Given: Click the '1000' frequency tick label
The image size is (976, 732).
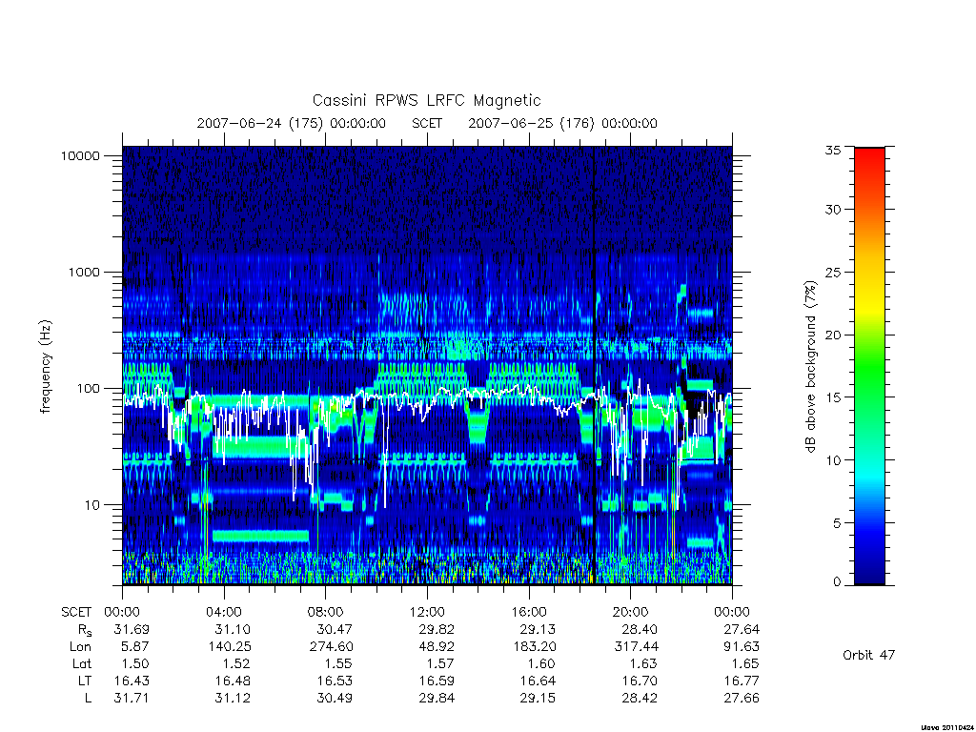Looking at the screenshot, I should point(84,272).
